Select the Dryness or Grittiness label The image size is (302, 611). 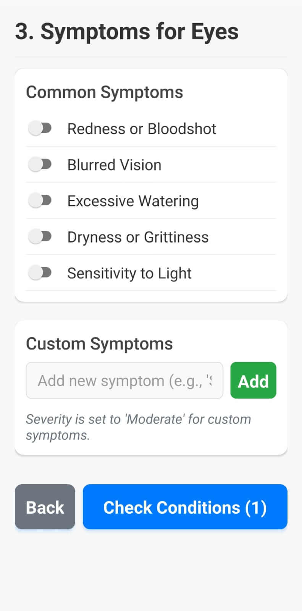pos(138,236)
